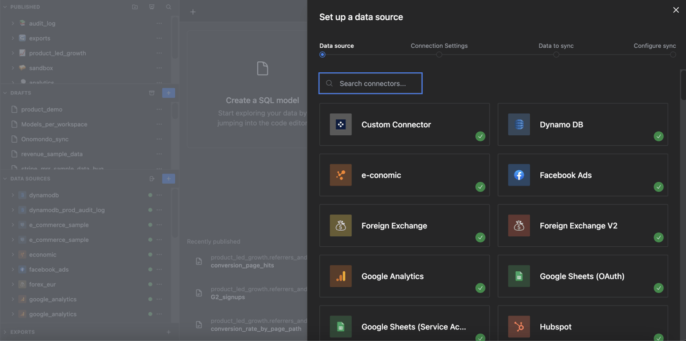
Task: Click the Search connectors input field
Action: (x=371, y=83)
